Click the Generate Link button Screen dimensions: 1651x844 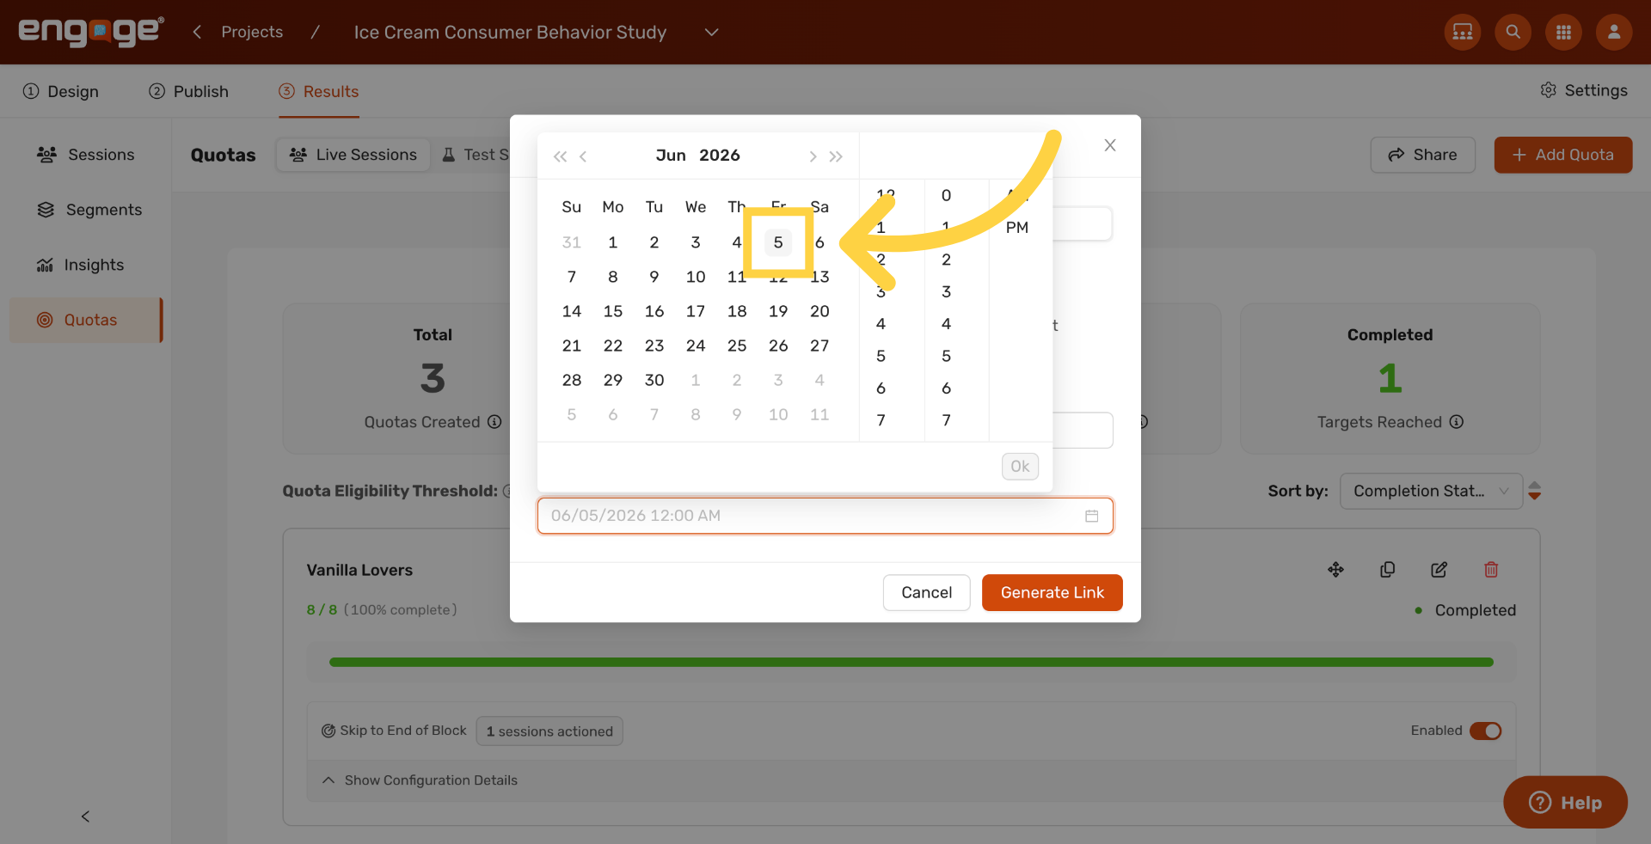(1053, 593)
